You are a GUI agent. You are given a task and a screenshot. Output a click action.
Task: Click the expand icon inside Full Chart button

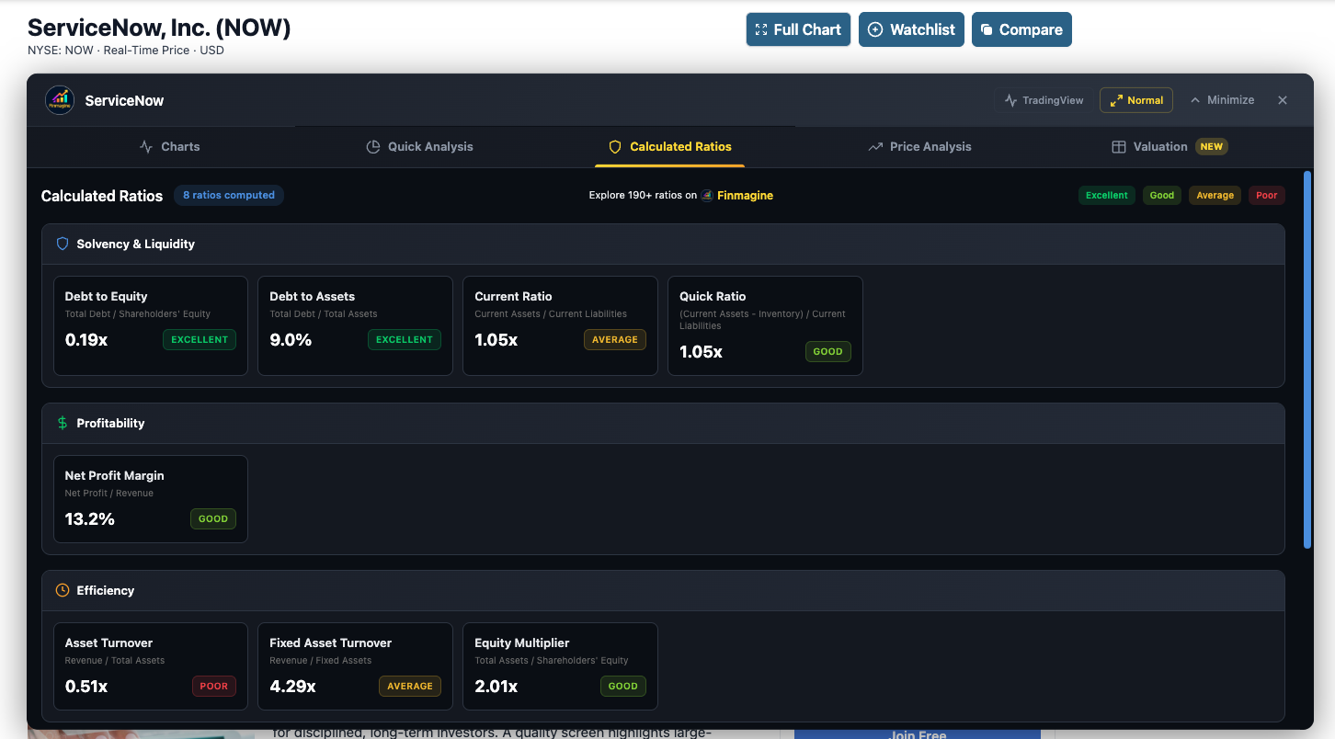[x=762, y=28]
